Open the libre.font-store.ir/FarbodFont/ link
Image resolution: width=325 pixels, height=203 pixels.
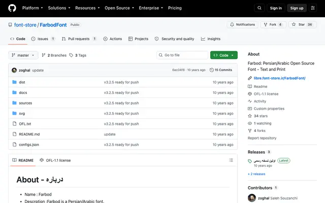[x=279, y=78]
